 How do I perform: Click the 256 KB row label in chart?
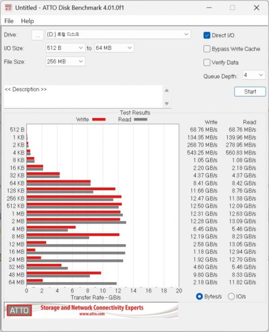(x=15, y=198)
